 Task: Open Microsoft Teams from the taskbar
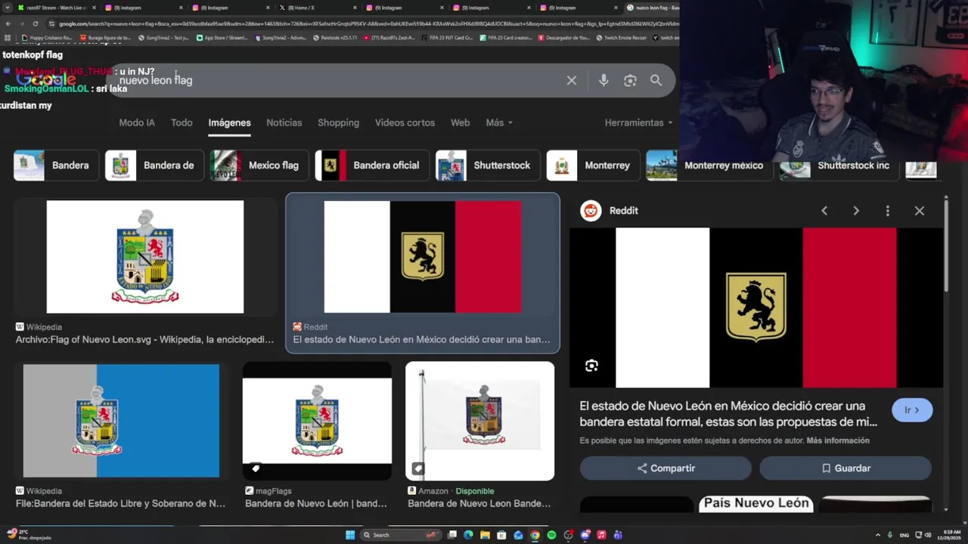[x=618, y=535]
